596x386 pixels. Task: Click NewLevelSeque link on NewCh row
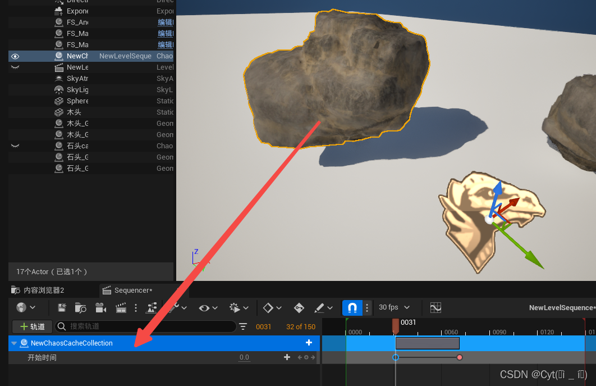(126, 56)
